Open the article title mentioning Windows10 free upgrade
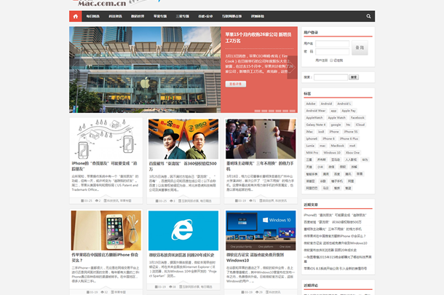This screenshot has height=295, width=444. tap(255, 258)
